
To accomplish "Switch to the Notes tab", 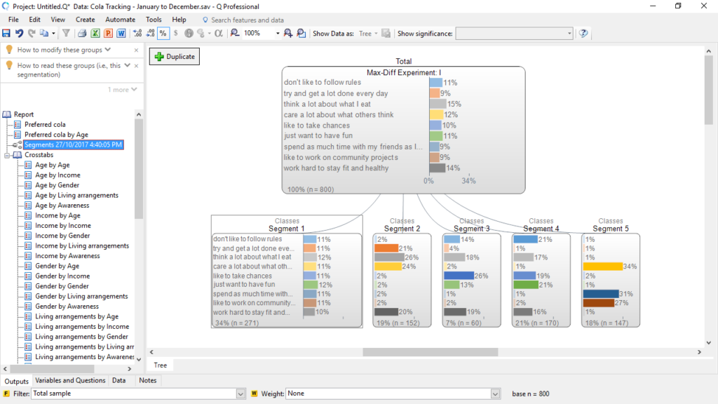I will click(147, 380).
